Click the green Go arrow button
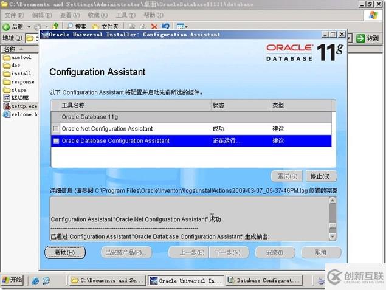Image resolution: width=386 pixels, height=290 pixels. (360, 38)
